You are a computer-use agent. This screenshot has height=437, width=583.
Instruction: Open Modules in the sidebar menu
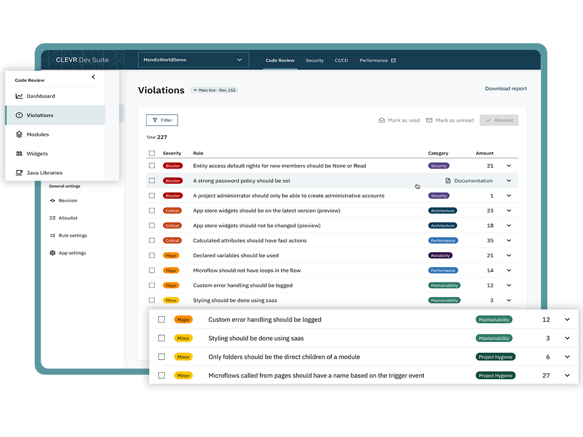click(55, 135)
